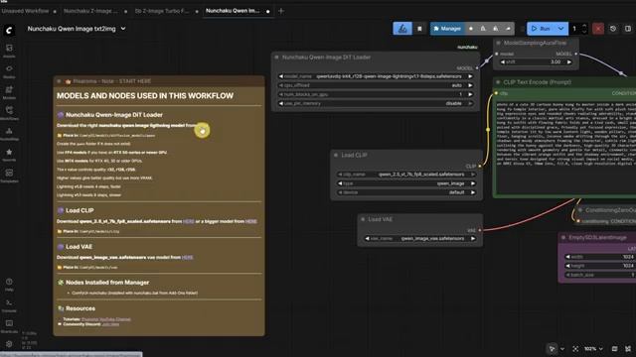Click the blue brush icon button in top toolbar
Image resolution: width=636 pixels, height=357 pixels.
tap(402, 29)
